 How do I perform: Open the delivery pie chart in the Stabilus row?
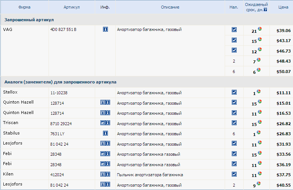point(259,132)
